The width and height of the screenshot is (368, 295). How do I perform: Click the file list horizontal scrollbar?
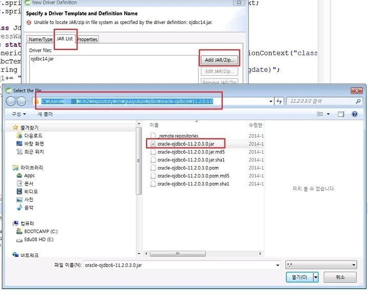pos(178,254)
